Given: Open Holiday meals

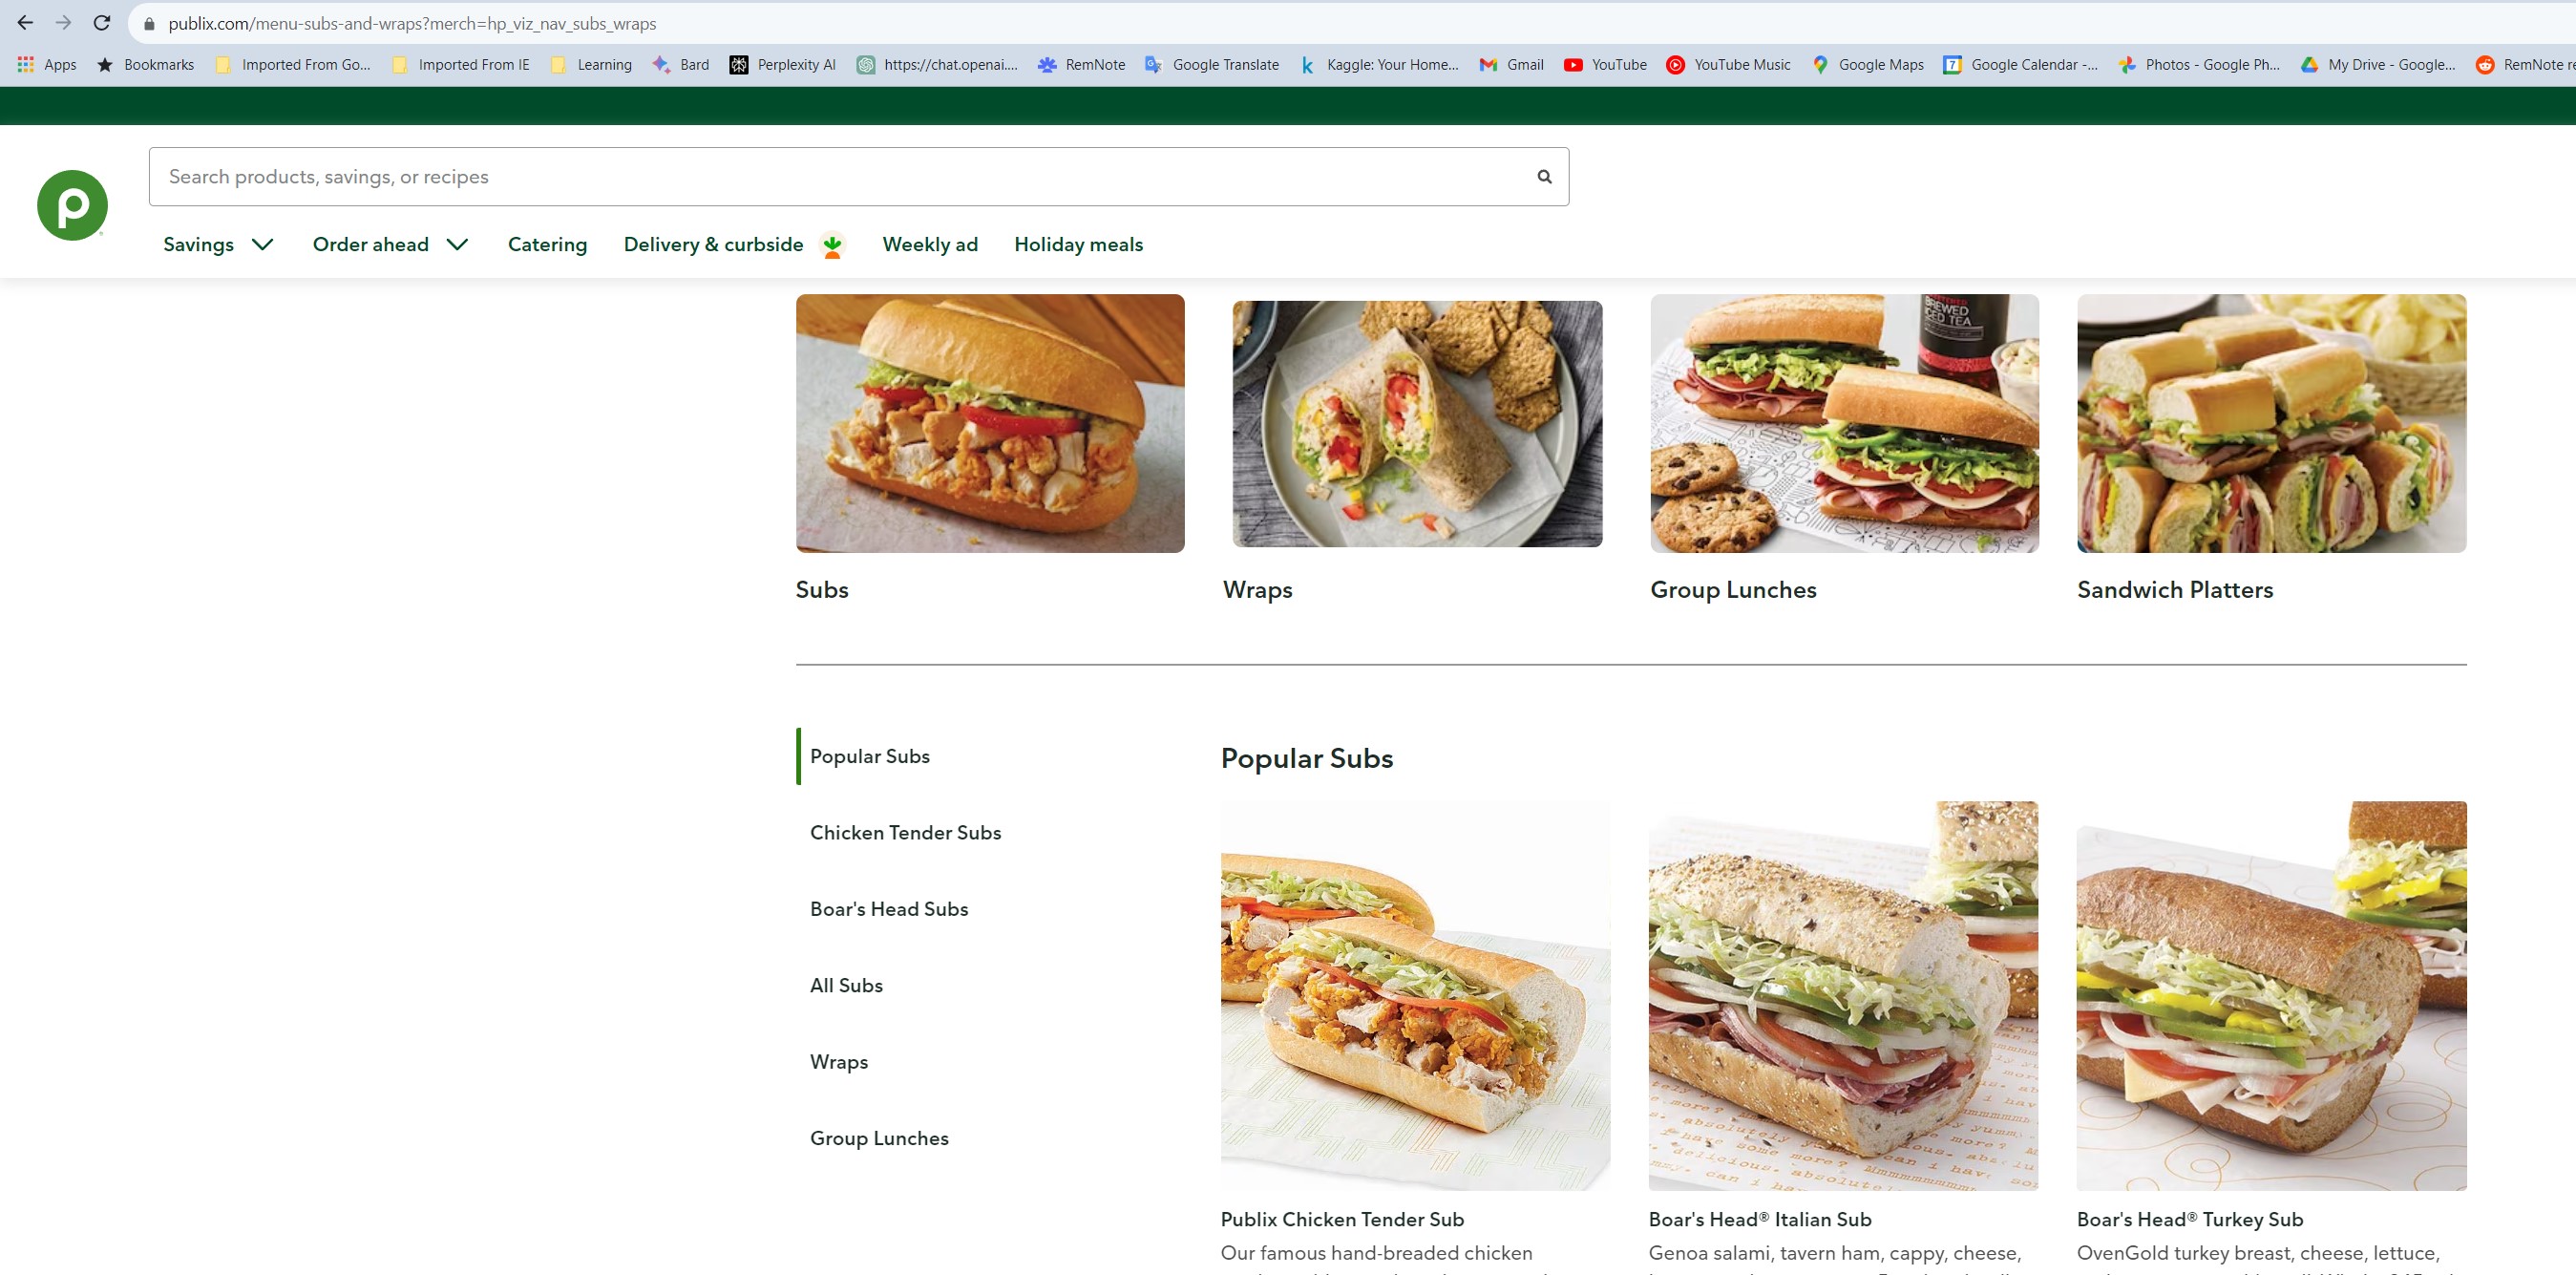Looking at the screenshot, I should click(x=1078, y=244).
